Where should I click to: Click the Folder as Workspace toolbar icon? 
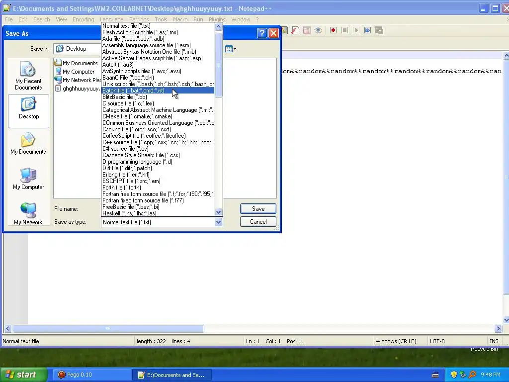click(x=306, y=30)
